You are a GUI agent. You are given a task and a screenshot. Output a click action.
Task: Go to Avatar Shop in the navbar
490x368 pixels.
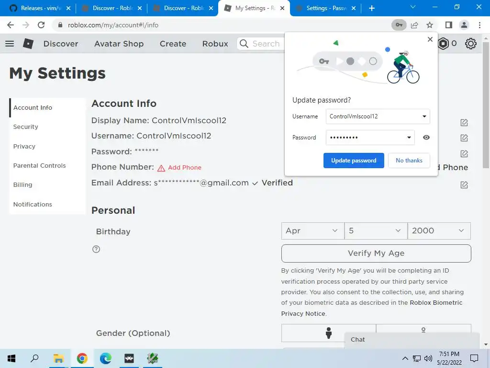click(x=119, y=44)
